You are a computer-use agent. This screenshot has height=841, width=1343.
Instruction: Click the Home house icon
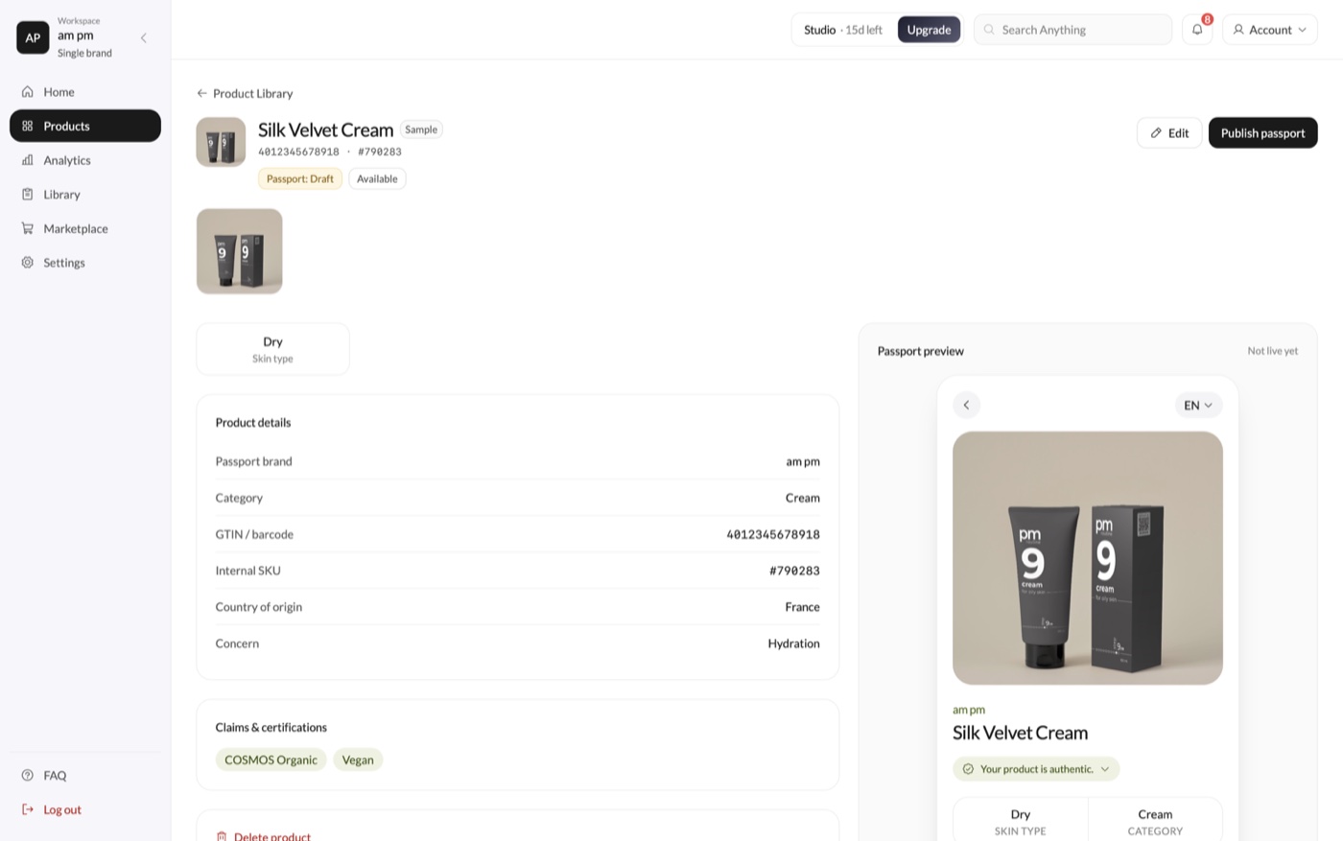(28, 92)
